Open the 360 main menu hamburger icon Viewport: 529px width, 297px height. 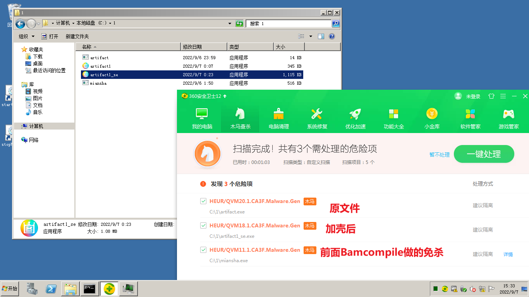[503, 96]
